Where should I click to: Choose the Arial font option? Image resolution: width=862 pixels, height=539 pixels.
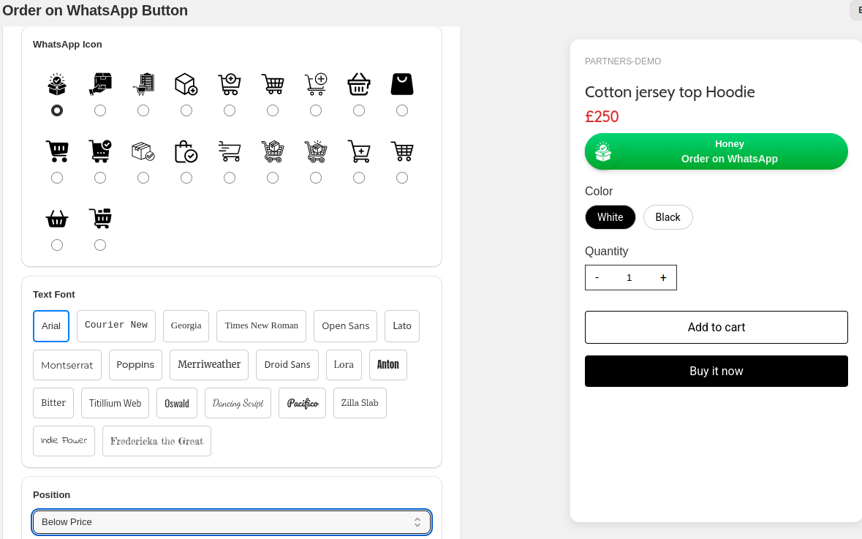[x=51, y=326]
